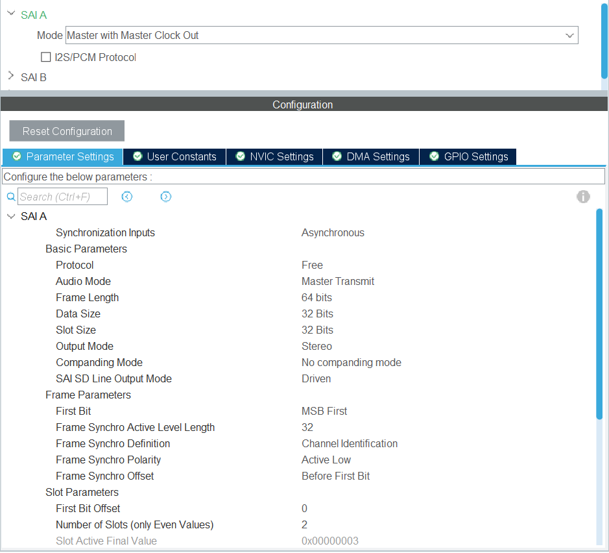This screenshot has height=553, width=609.
Task: Click the Companding Mode parameter label
Action: tap(99, 363)
